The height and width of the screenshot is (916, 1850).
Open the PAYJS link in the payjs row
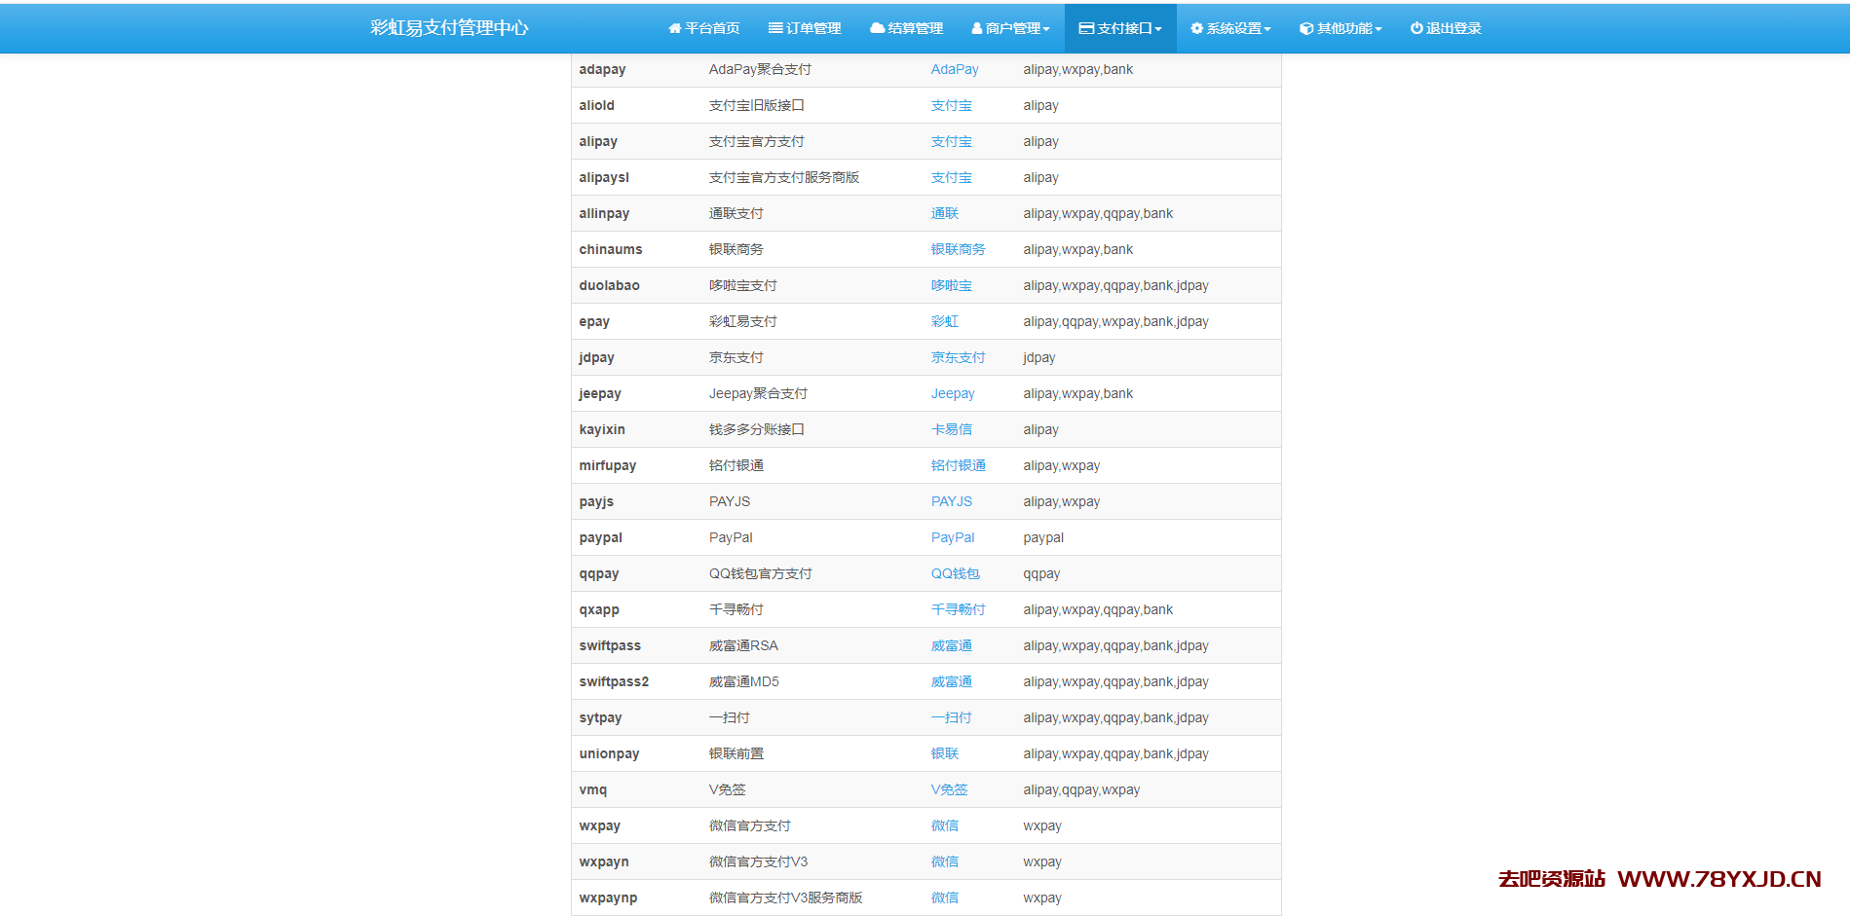952,501
